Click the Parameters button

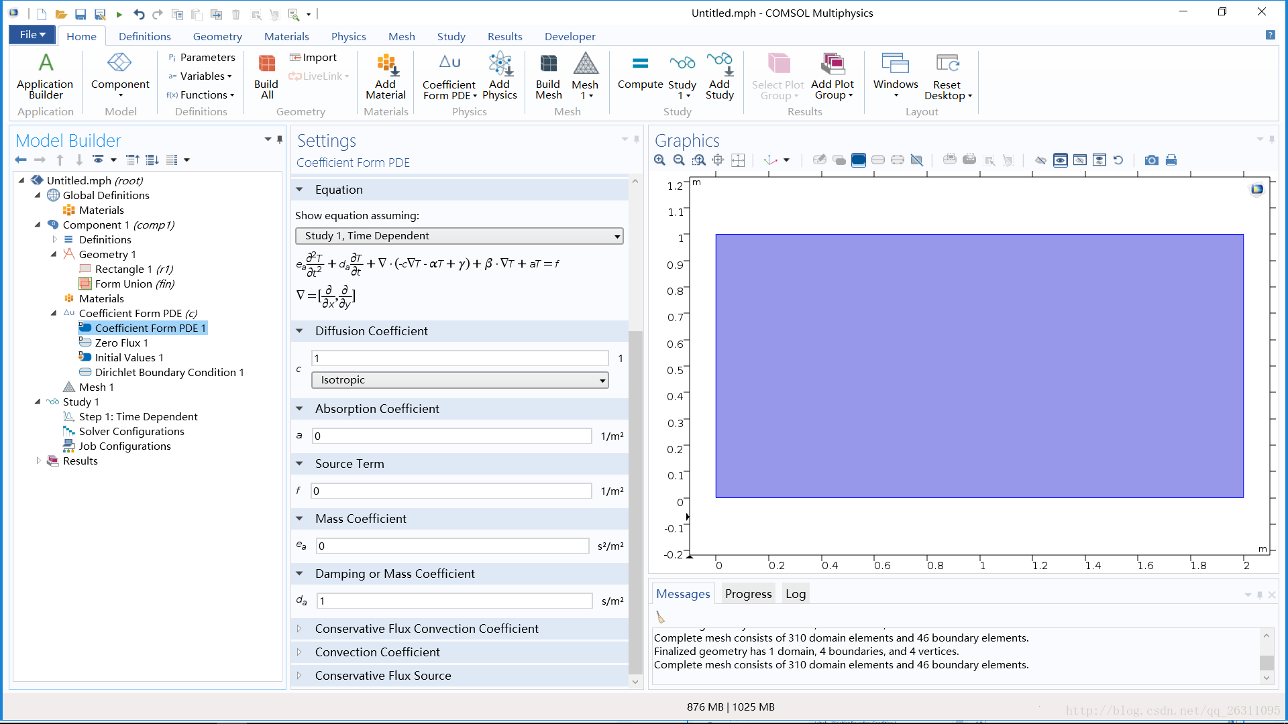201,58
